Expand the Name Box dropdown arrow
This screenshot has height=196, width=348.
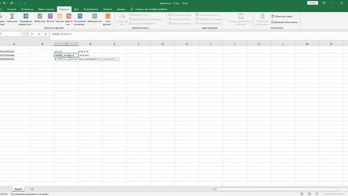point(21,34)
